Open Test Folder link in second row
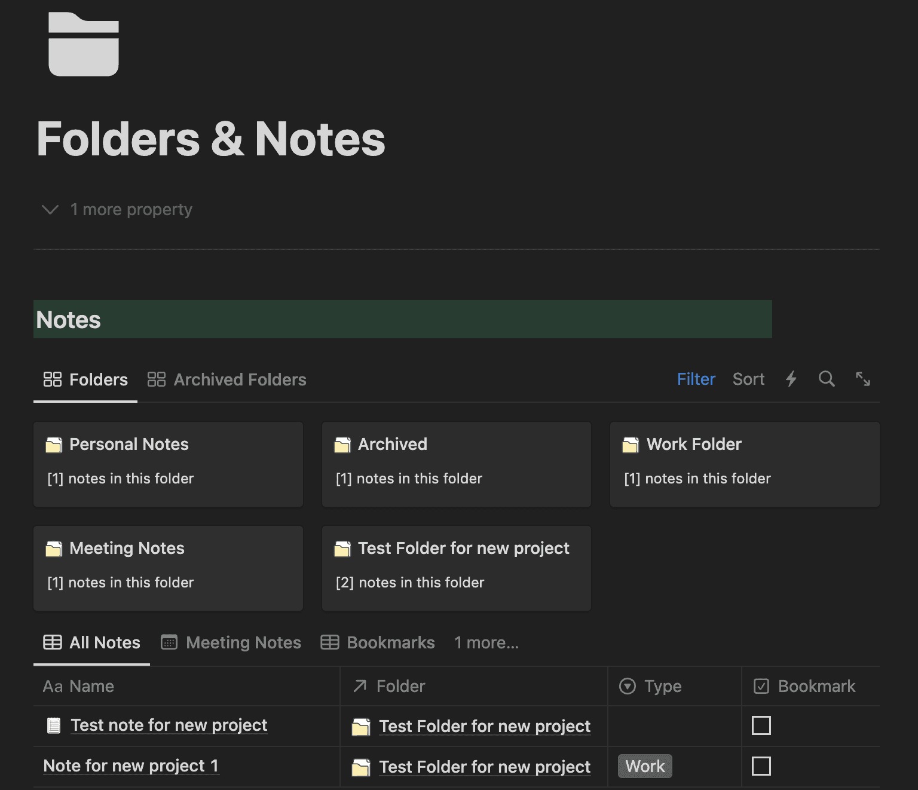This screenshot has width=918, height=790. tap(485, 767)
